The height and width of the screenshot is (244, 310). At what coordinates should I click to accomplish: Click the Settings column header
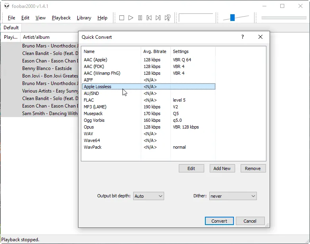[x=193, y=51]
